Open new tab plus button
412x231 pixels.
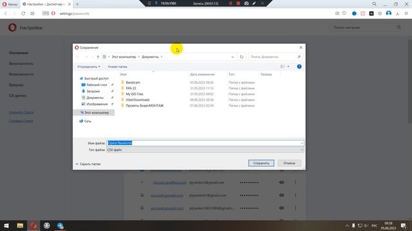(x=77, y=4)
